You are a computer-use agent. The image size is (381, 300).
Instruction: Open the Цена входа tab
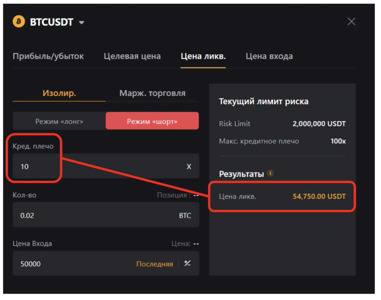pos(269,56)
